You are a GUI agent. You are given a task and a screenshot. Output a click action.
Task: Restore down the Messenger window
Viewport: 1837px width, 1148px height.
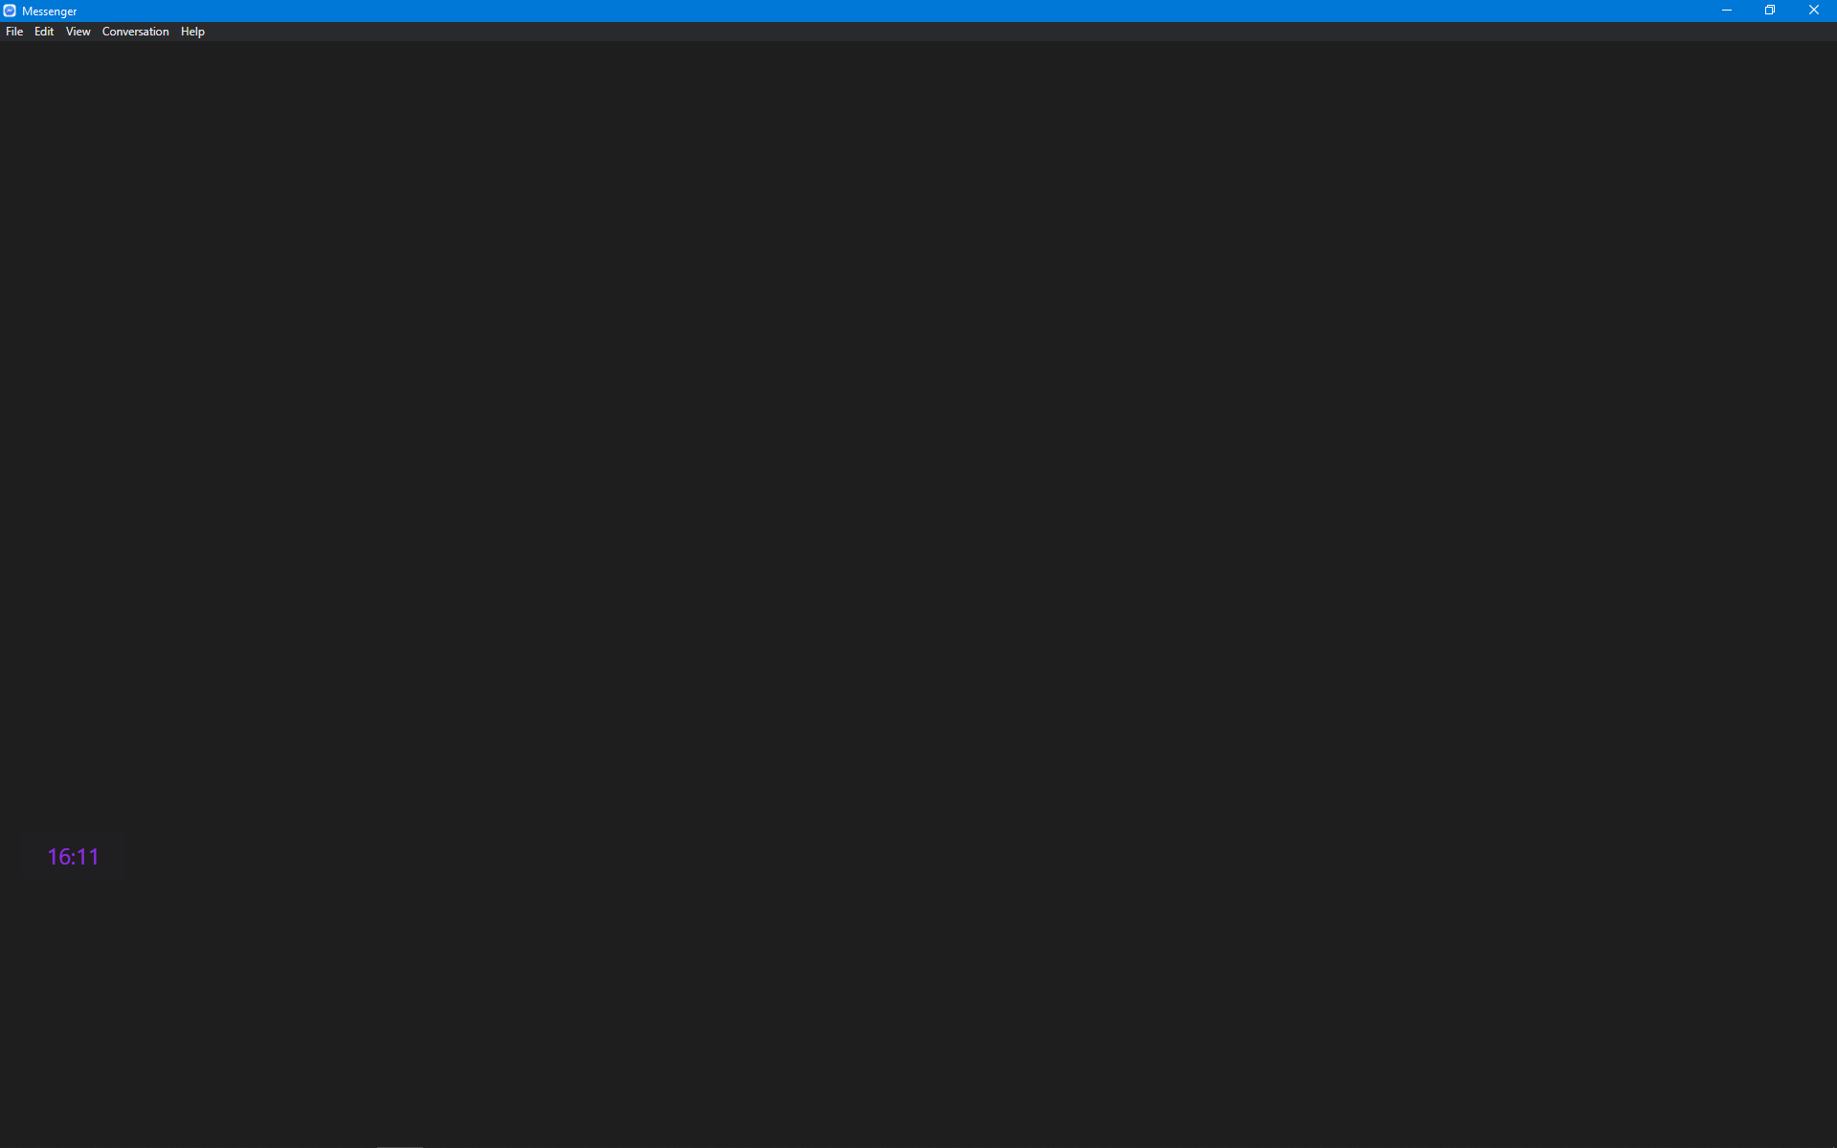click(x=1769, y=11)
